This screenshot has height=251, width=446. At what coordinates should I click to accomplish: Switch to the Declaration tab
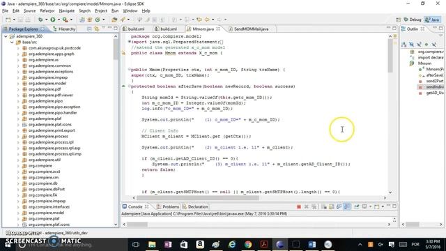pos(195,207)
